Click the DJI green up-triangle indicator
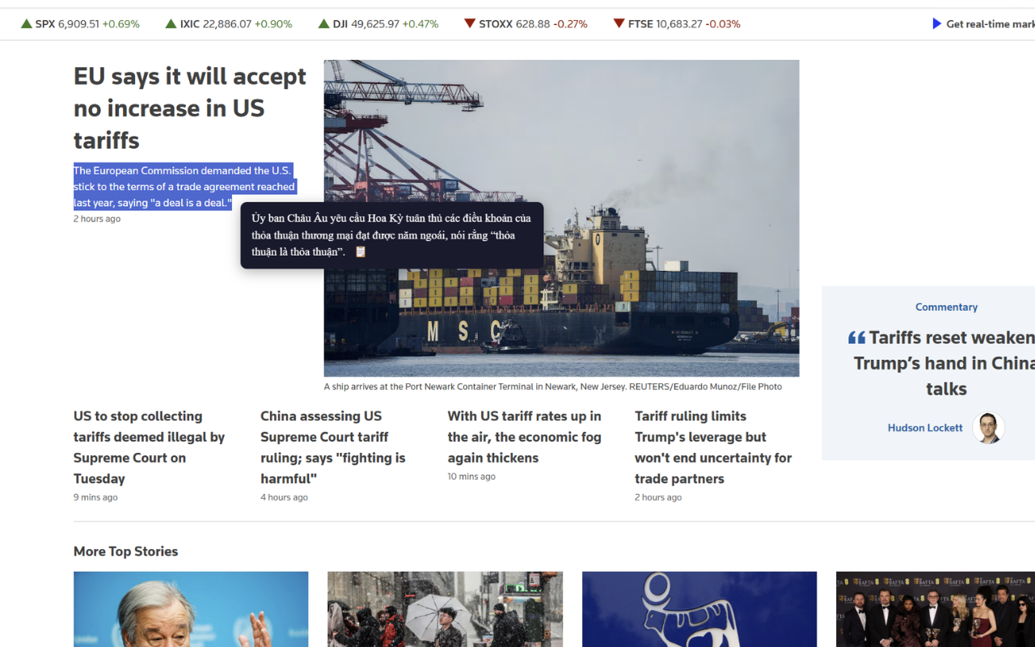The height and width of the screenshot is (647, 1035). click(x=323, y=24)
